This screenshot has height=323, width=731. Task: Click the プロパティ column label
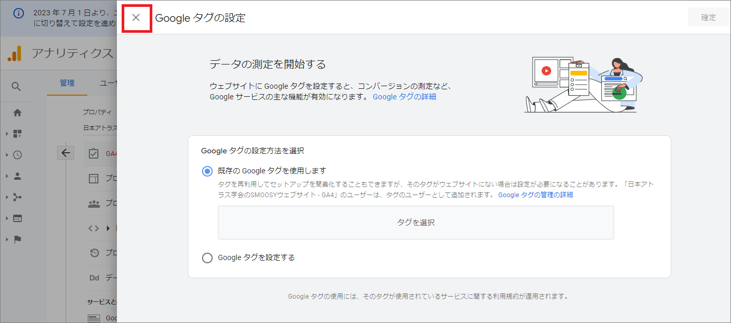[x=97, y=112]
